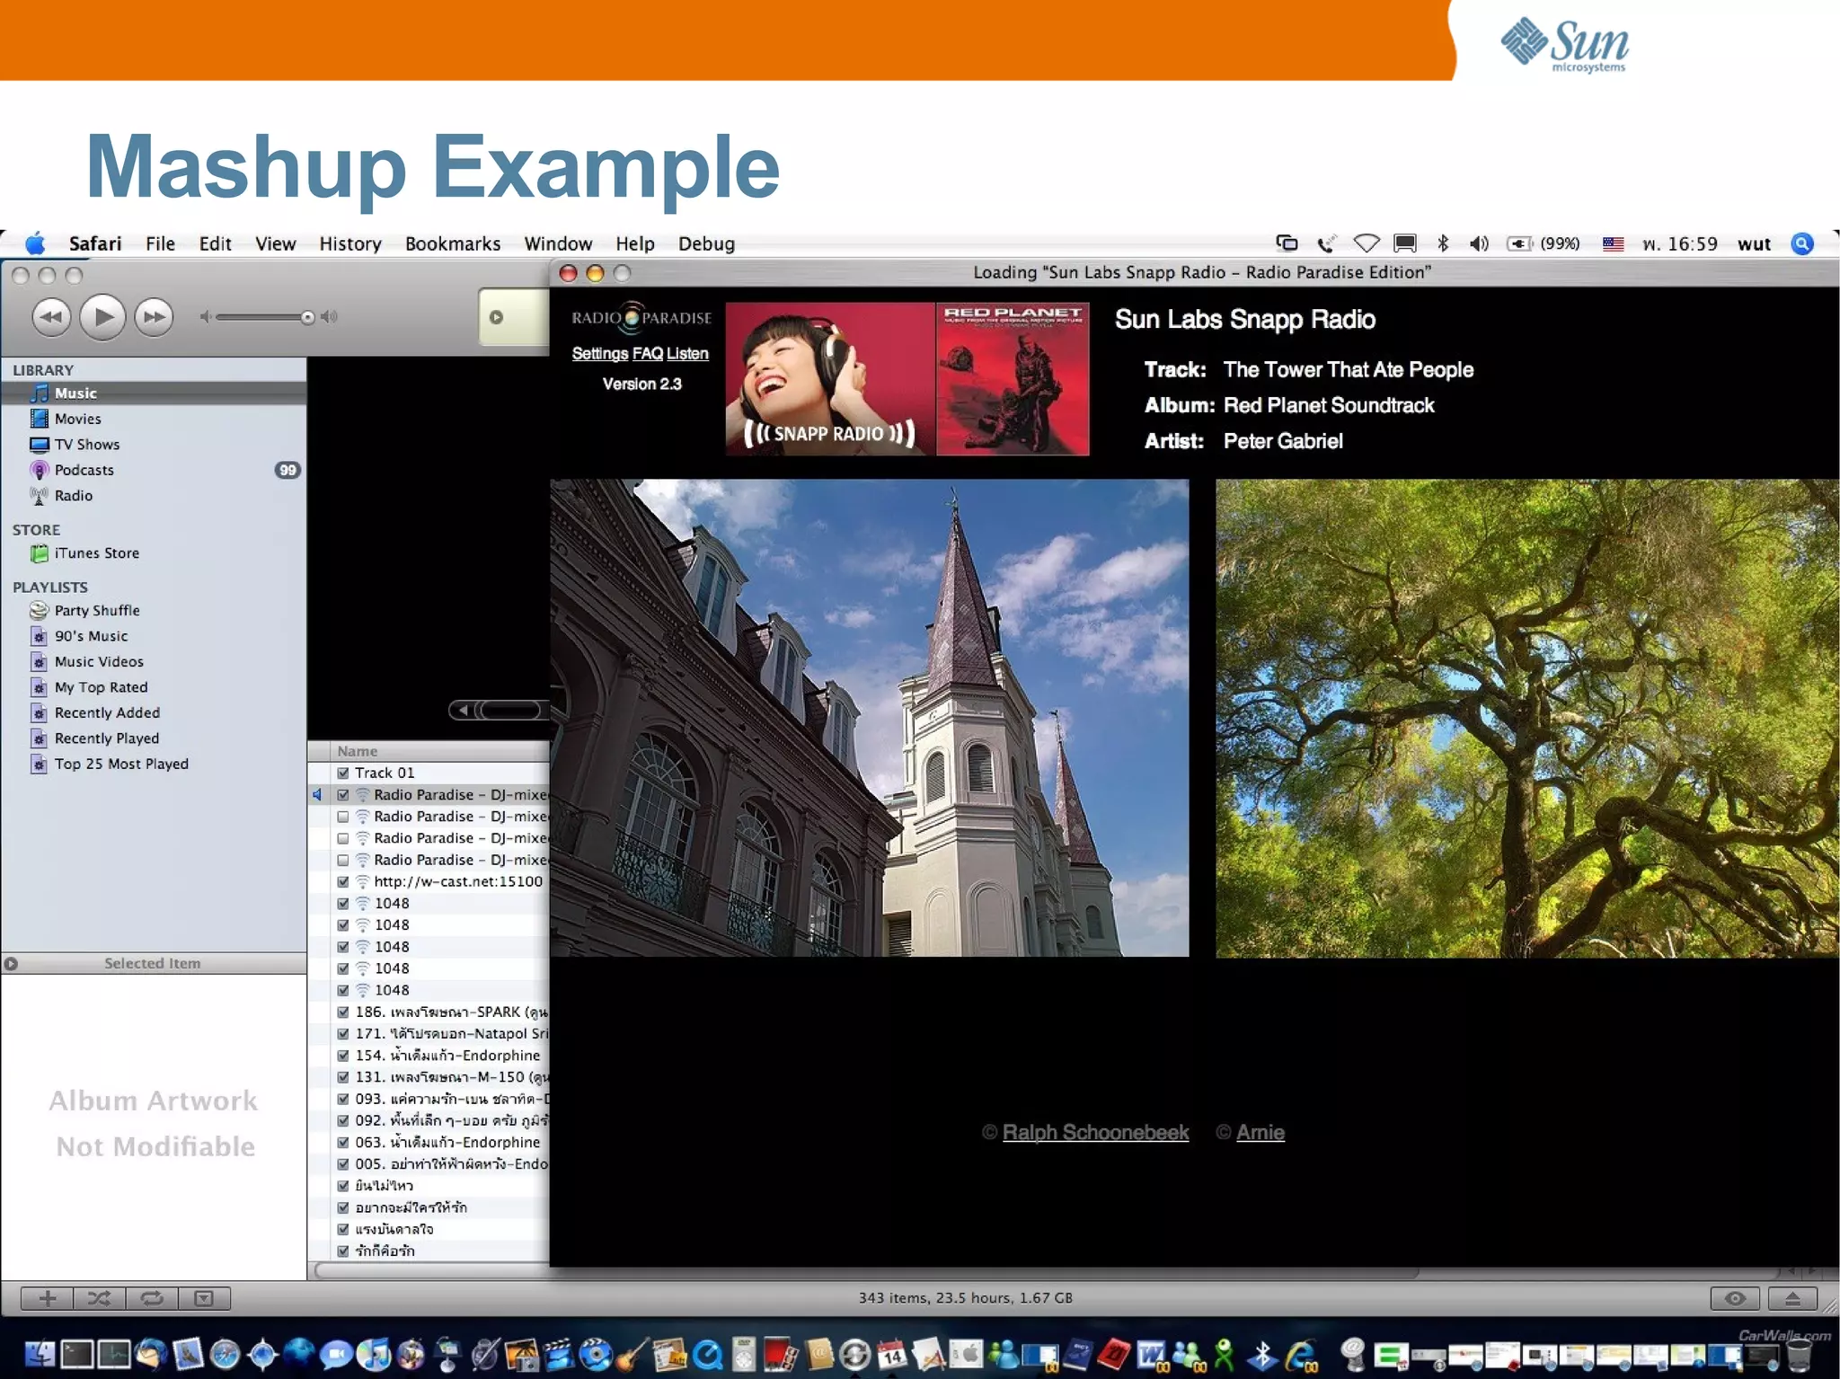Open the History menu
Screen dimensions: 1840x1379
click(x=350, y=244)
